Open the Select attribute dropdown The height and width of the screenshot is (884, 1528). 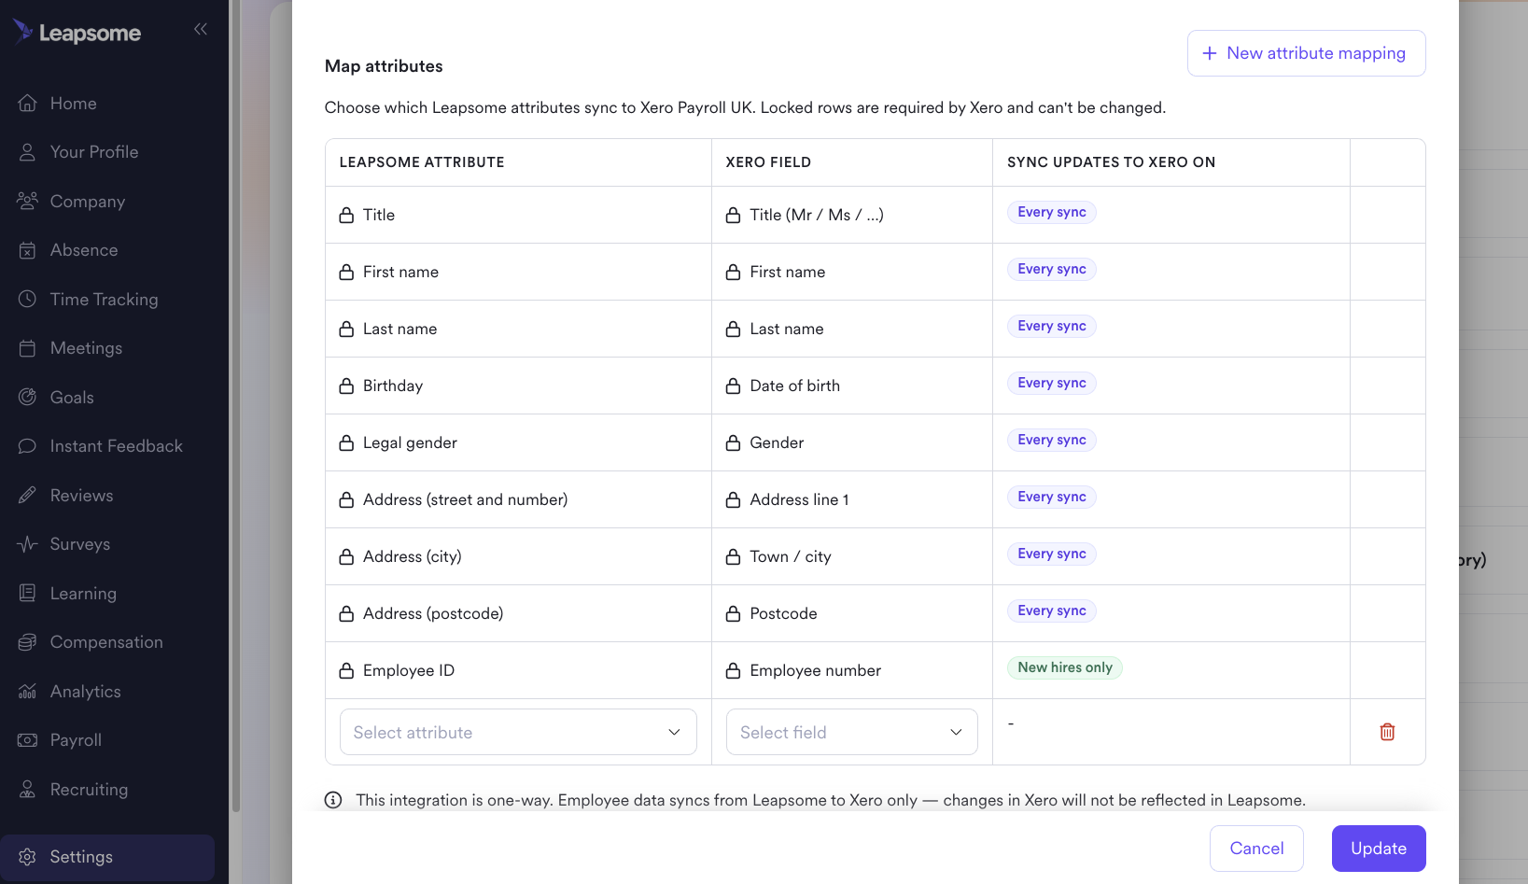click(518, 732)
